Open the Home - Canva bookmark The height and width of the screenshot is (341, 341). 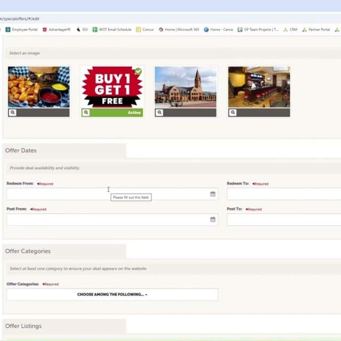coord(218,30)
